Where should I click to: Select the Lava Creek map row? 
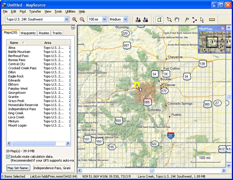point(39,117)
